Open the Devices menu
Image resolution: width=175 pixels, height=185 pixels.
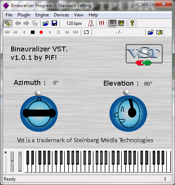pos(61,15)
